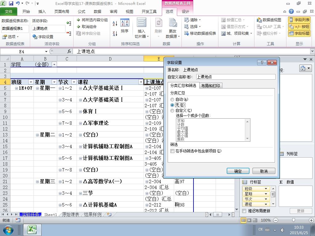This screenshot has width=315, height=236.
Task: Collapse △军事理论 course item
Action: click(80, 123)
